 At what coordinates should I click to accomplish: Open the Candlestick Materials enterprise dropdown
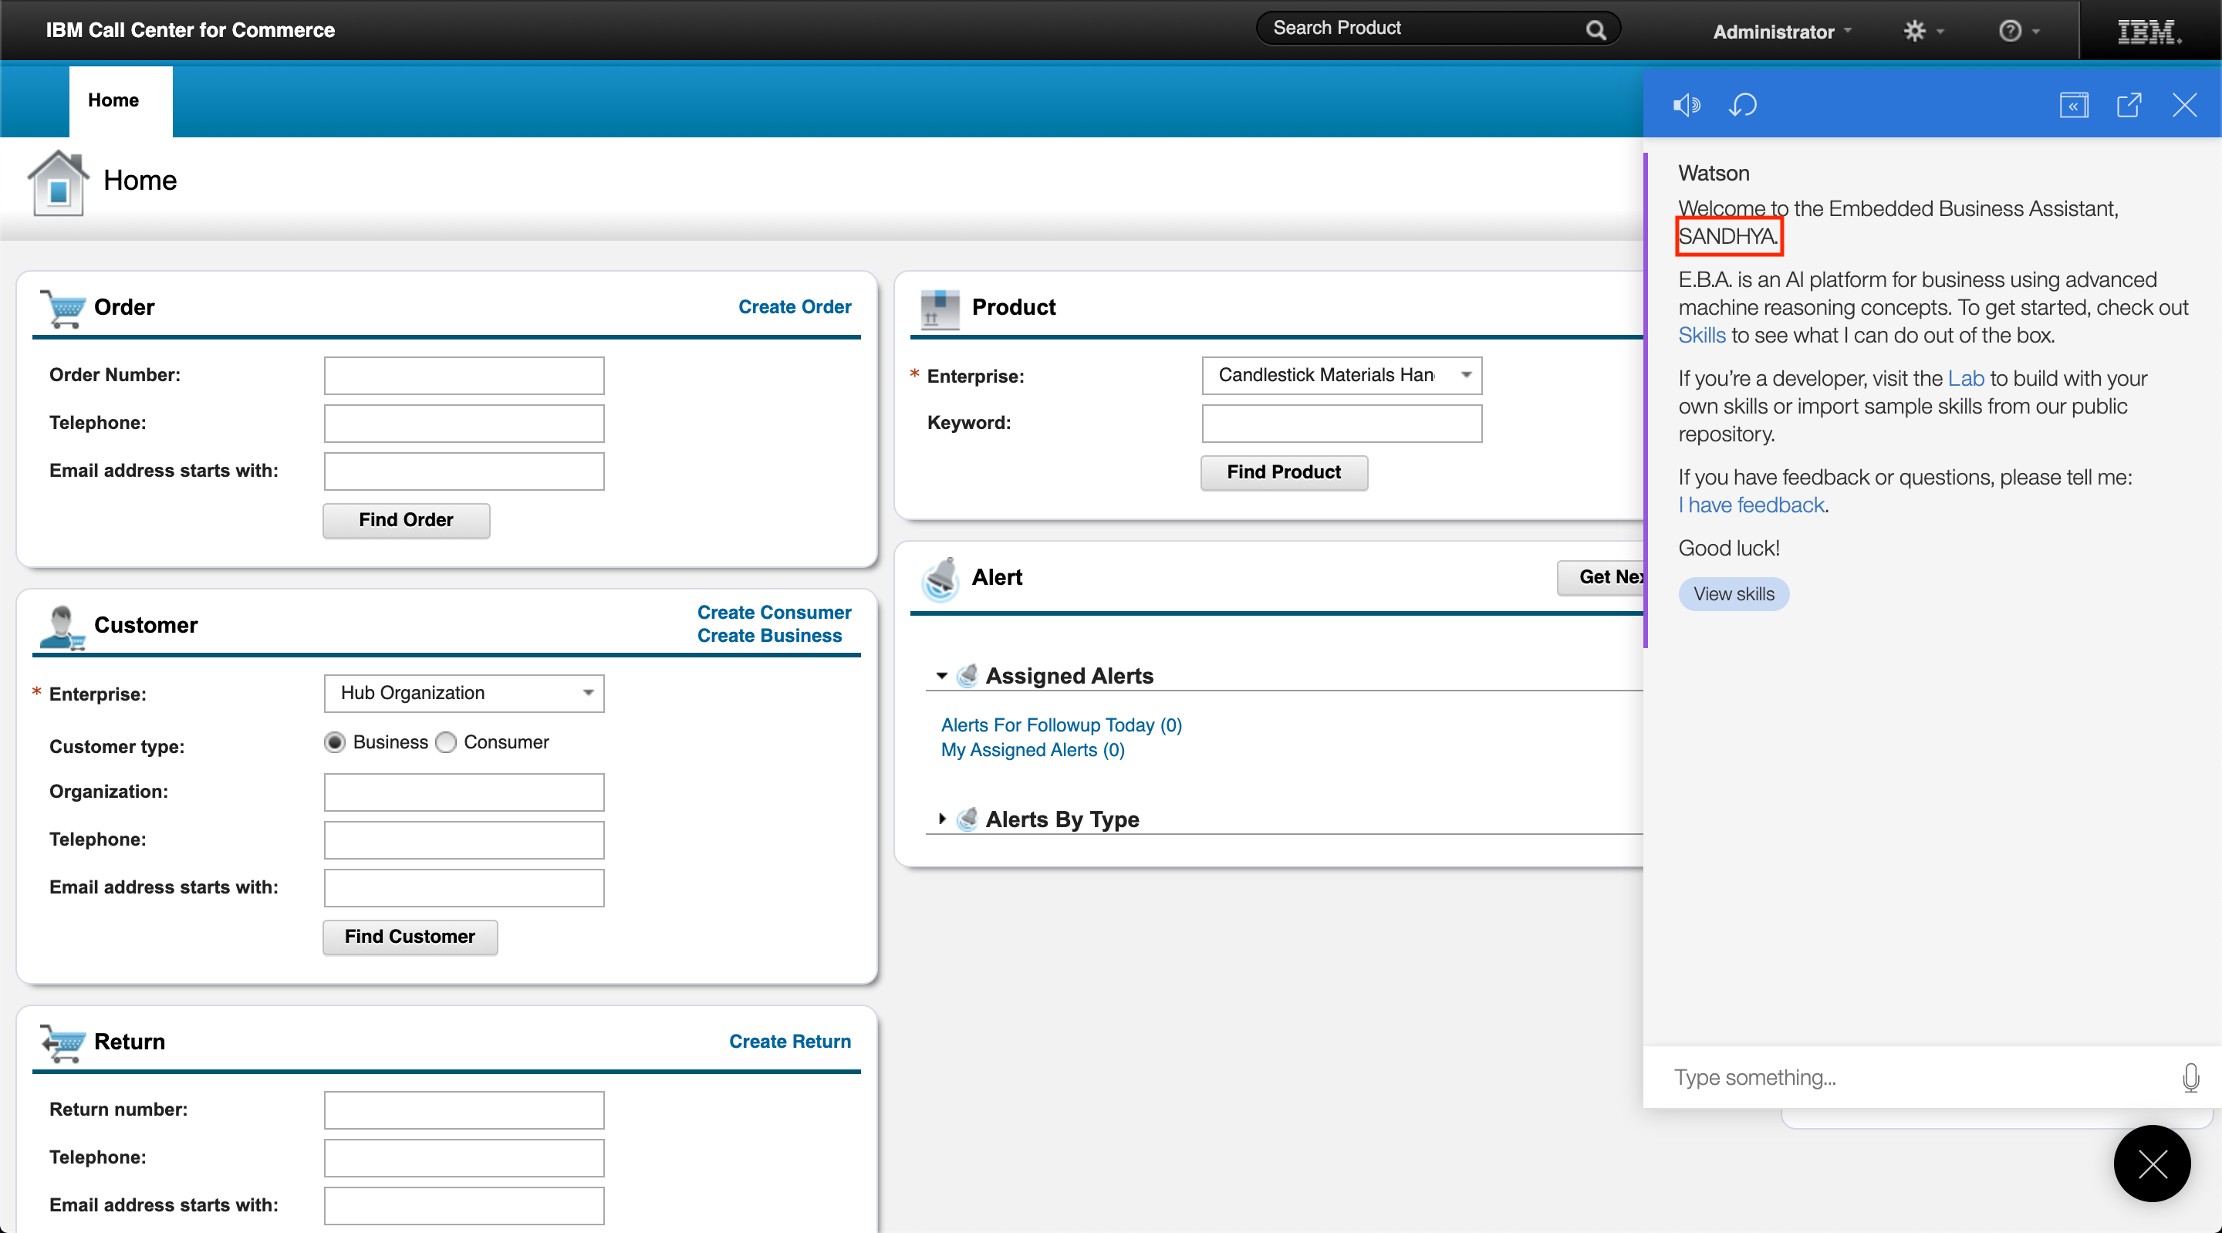1466,375
